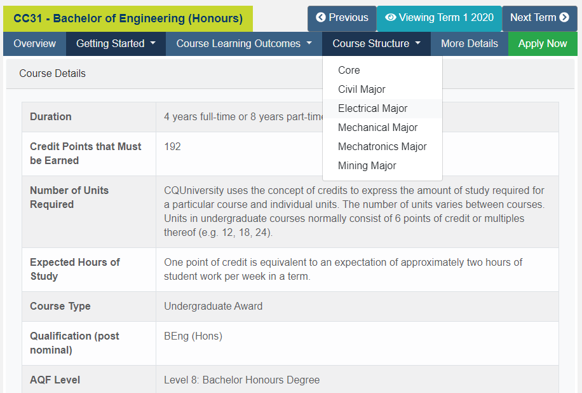
Task: Open the Course Learning Outcomes dropdown
Action: coord(244,44)
